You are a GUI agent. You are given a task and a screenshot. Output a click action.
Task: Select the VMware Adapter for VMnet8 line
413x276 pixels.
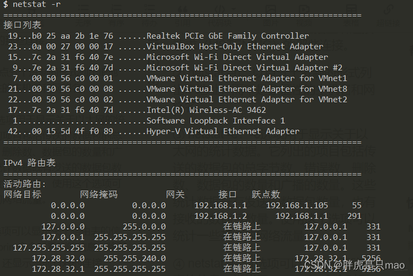tap(246, 89)
